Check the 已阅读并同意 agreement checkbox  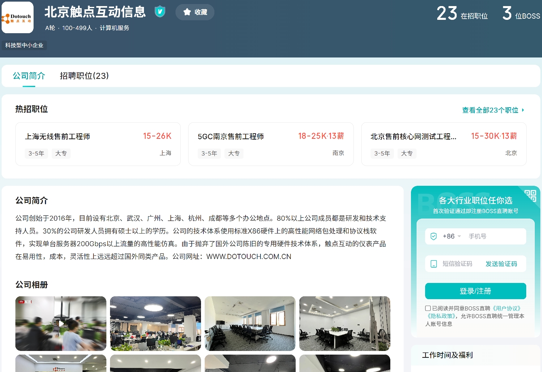[428, 308]
